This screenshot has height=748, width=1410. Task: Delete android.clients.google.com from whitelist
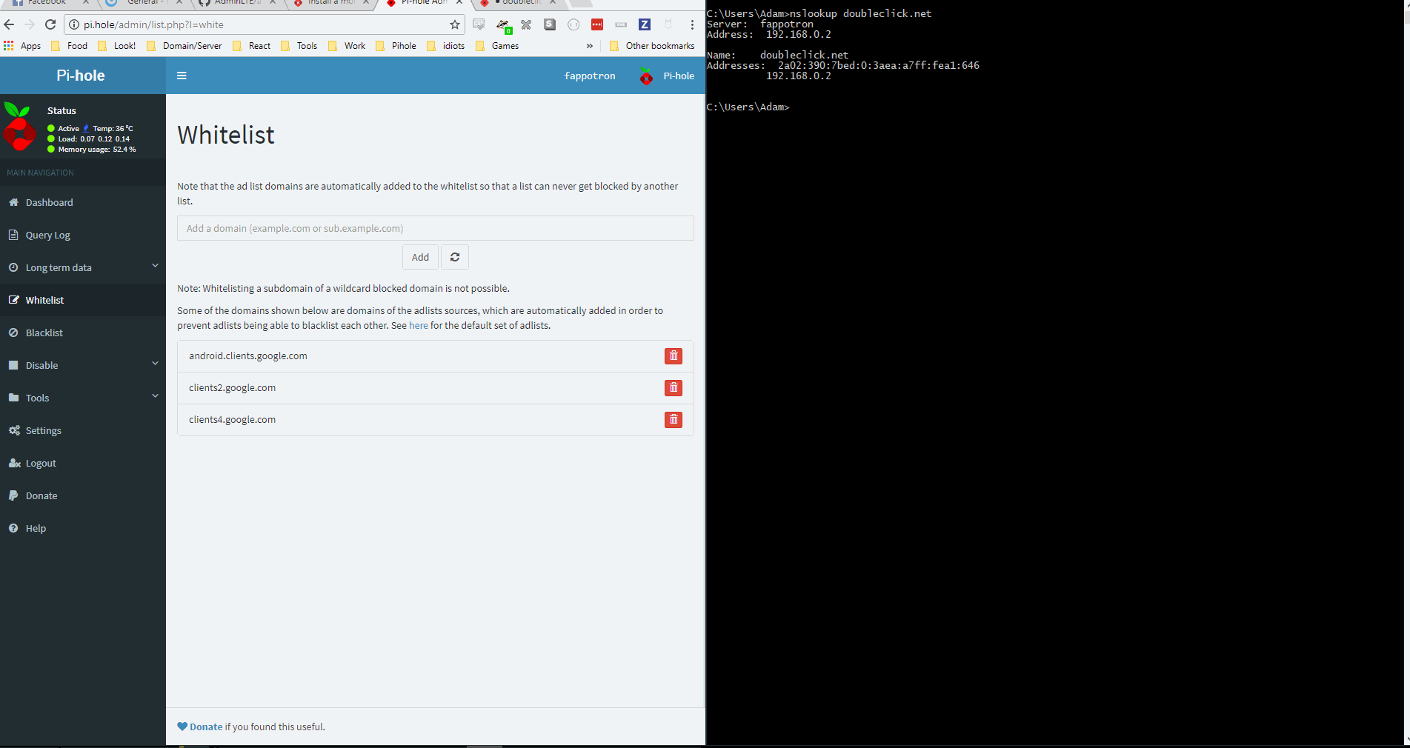point(674,356)
